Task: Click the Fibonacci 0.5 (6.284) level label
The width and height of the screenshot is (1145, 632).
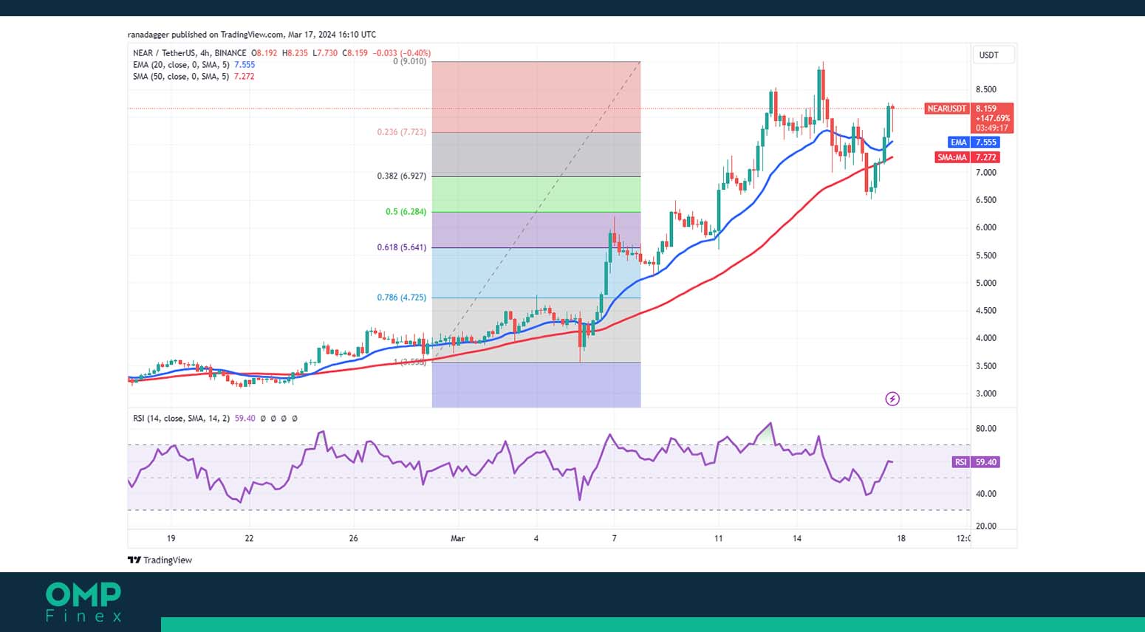Action: [x=406, y=212]
